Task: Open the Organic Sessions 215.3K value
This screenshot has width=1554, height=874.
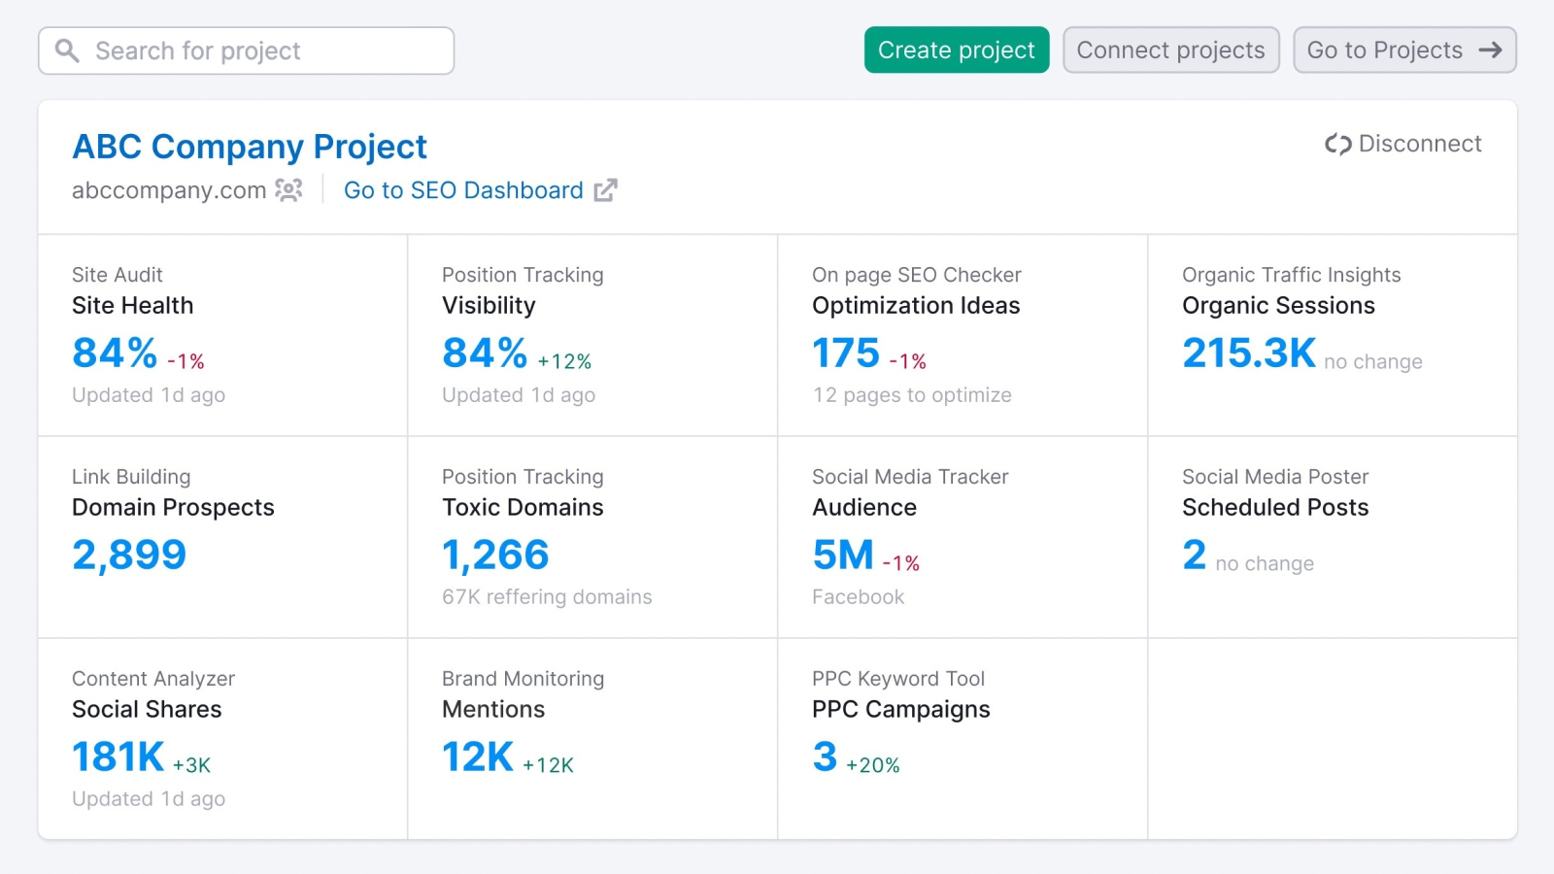Action: pos(1249,353)
